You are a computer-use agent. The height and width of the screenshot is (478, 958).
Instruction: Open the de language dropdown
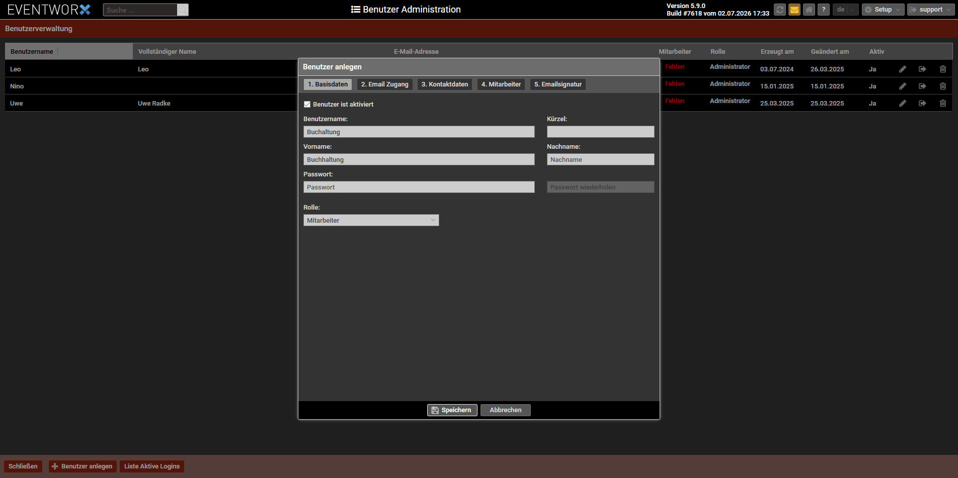(x=845, y=10)
